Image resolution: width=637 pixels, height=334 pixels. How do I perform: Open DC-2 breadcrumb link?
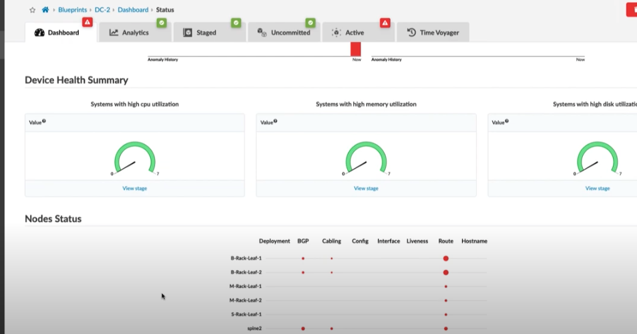102,10
